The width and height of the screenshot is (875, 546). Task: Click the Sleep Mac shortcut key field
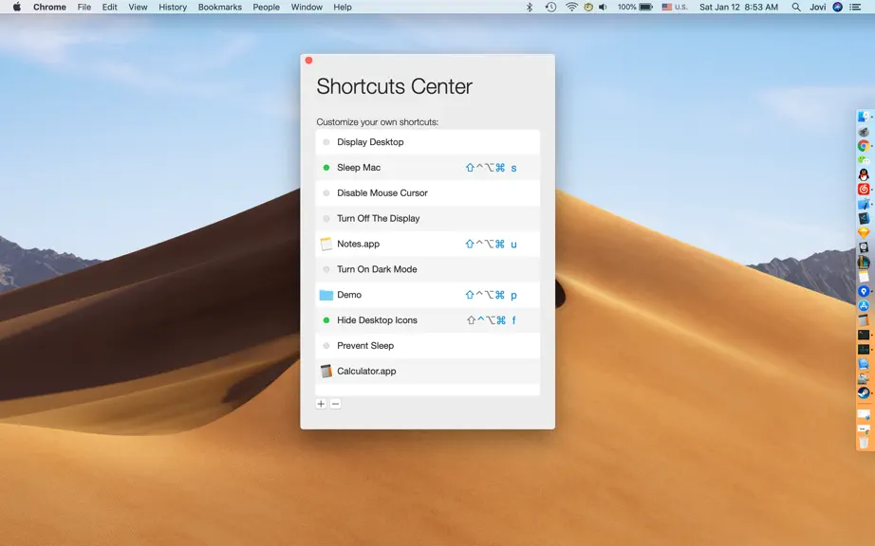point(491,168)
